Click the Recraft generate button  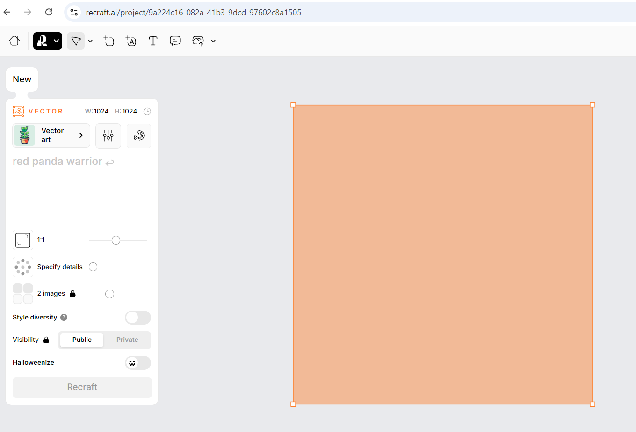click(x=82, y=388)
